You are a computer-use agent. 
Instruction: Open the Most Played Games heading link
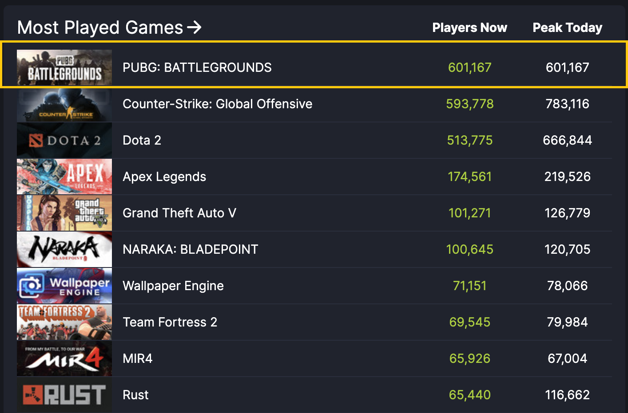click(x=100, y=28)
